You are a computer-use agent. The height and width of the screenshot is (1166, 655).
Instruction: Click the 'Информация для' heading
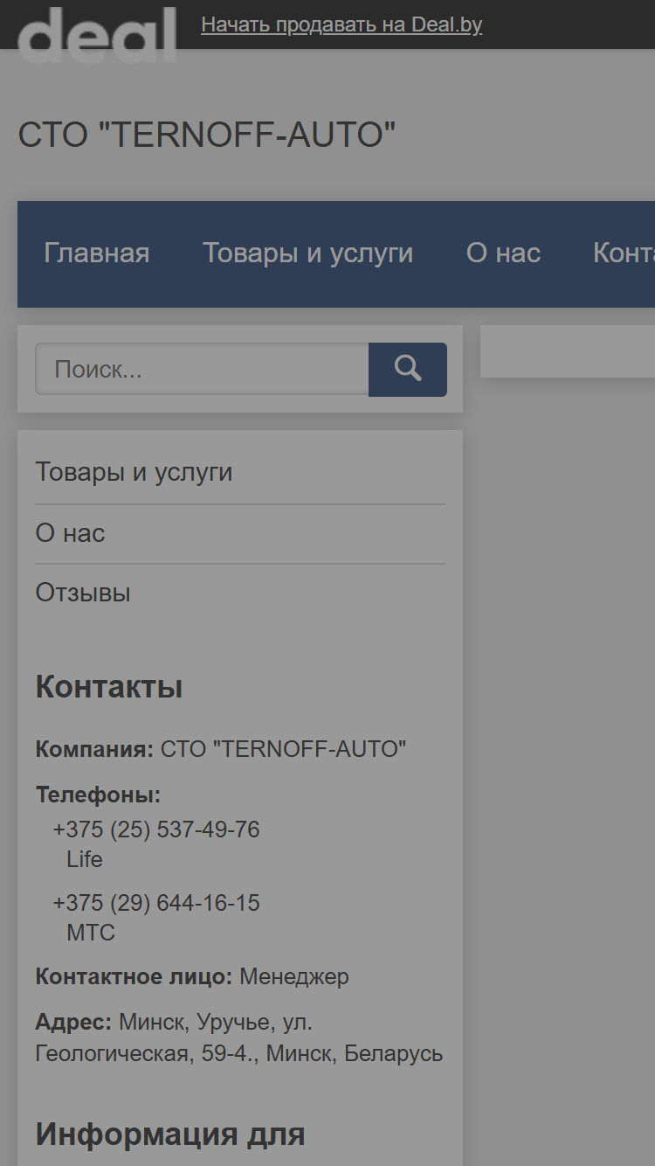170,1135
